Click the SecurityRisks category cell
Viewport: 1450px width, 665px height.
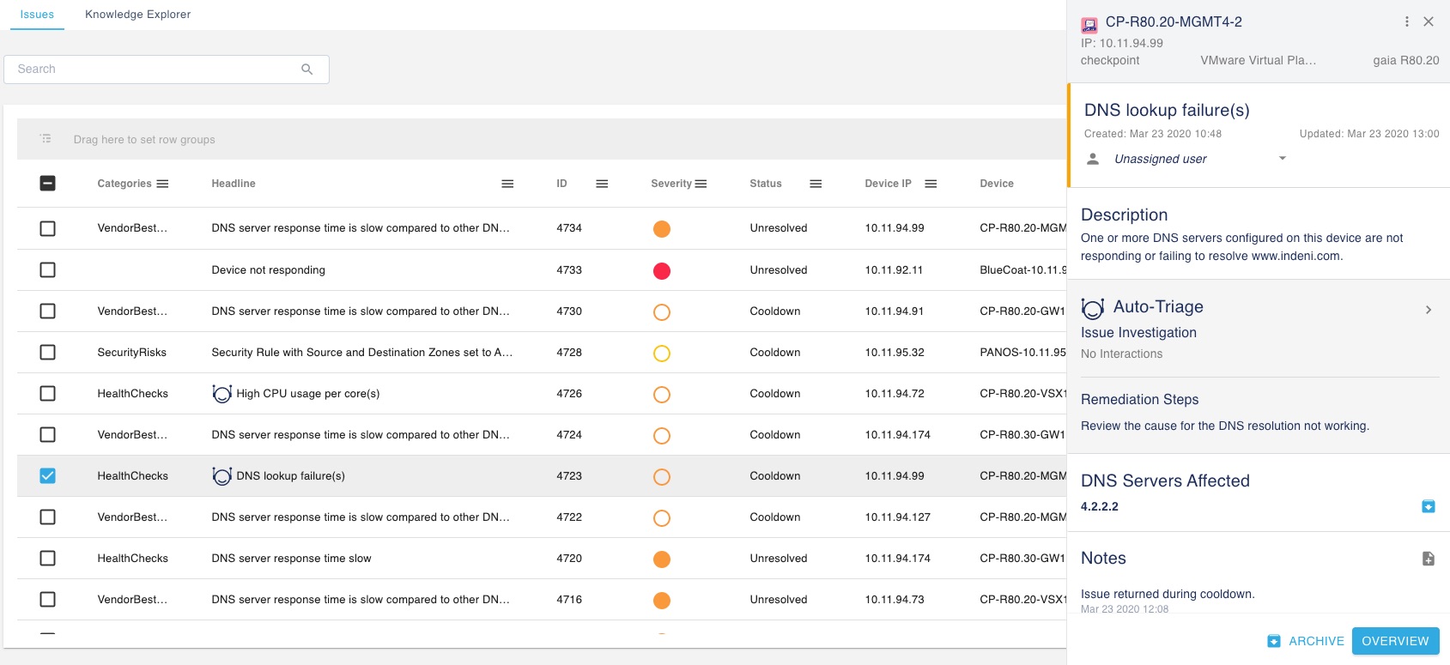point(132,353)
